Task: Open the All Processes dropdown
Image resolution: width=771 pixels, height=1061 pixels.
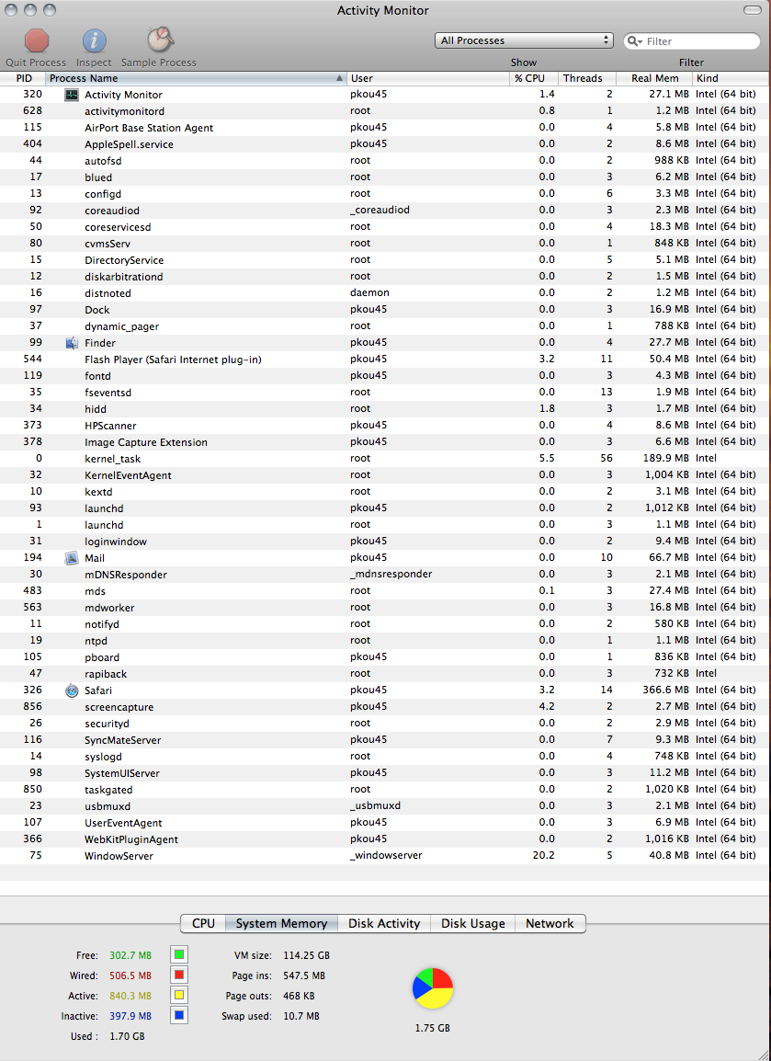Action: (x=524, y=40)
